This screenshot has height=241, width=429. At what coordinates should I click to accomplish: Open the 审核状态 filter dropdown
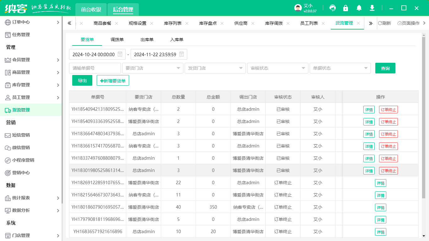point(278,68)
